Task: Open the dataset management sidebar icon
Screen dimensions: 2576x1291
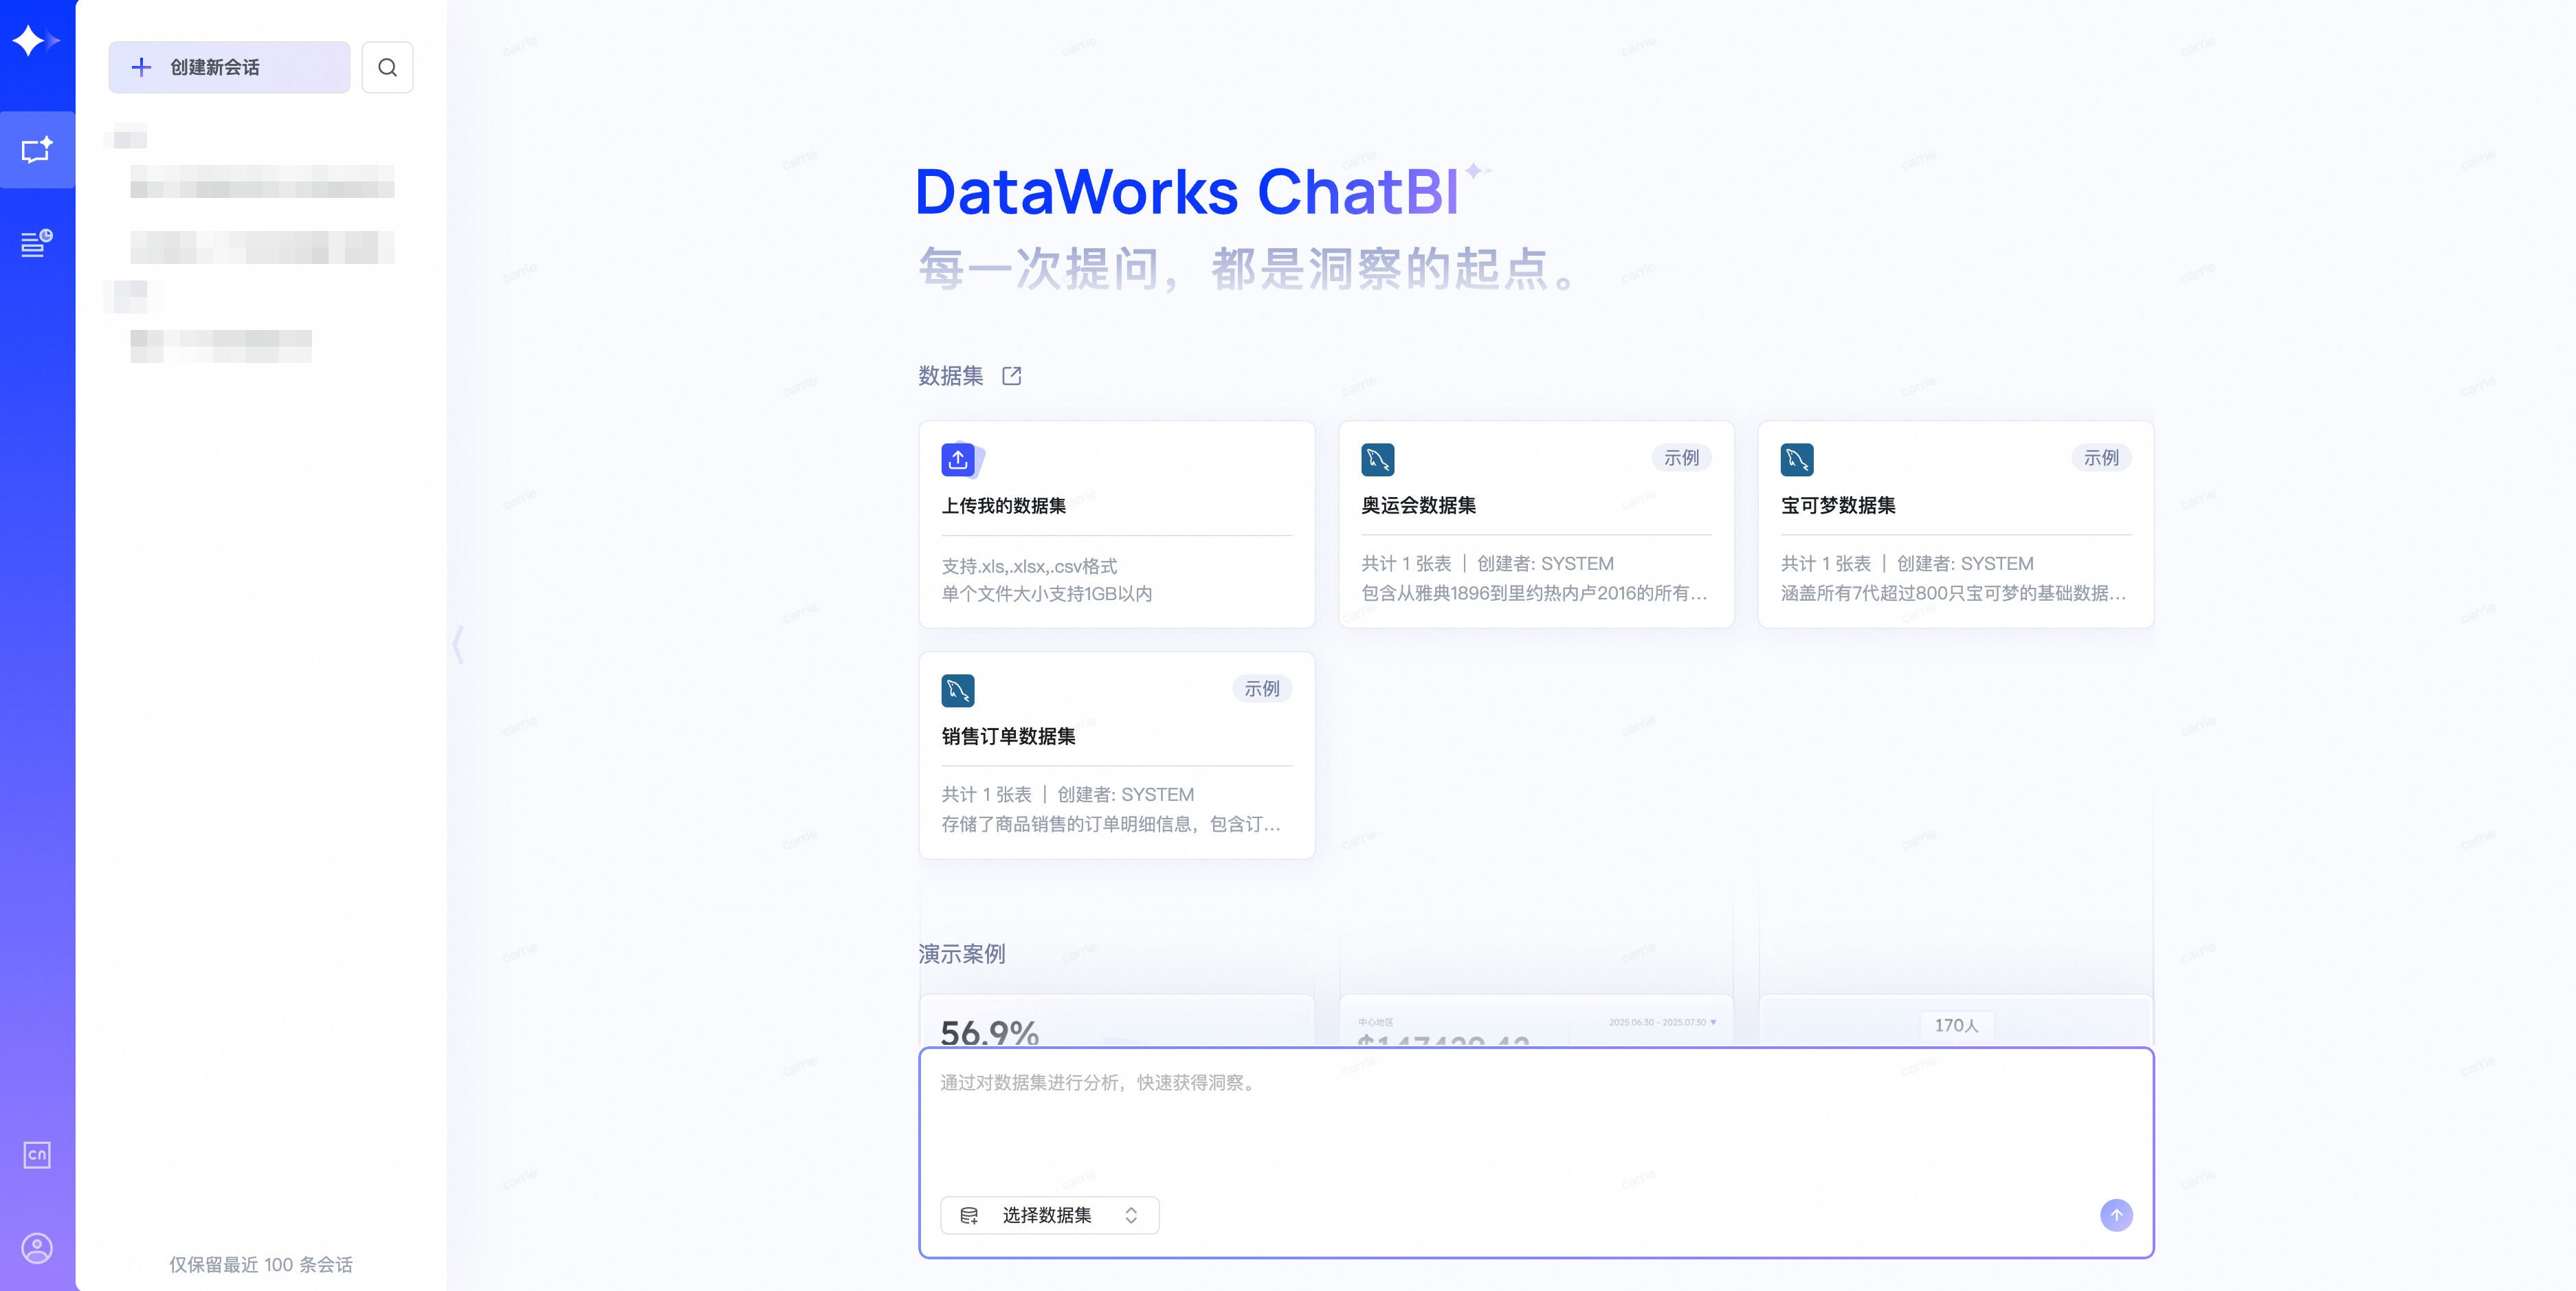Action: point(37,243)
